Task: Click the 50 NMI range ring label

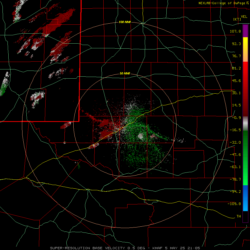Action: (125, 74)
